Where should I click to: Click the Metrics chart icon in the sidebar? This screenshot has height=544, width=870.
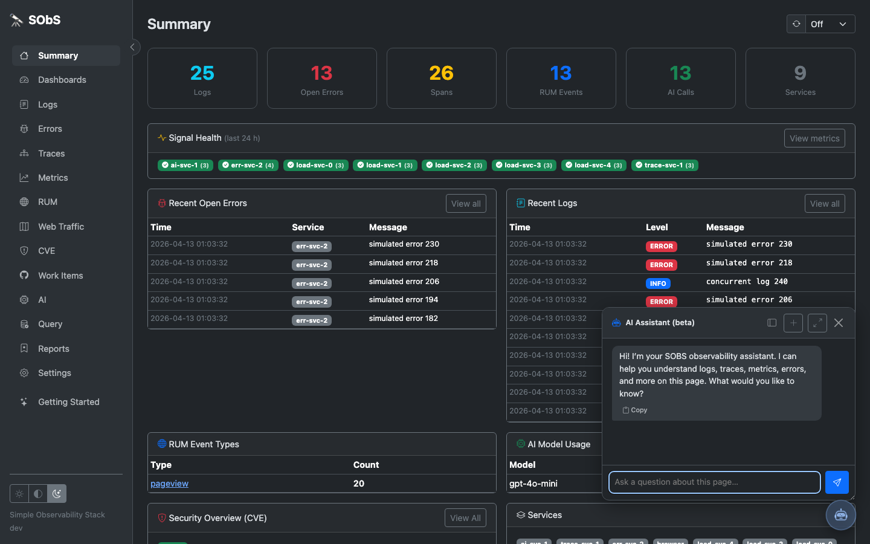pyautogui.click(x=24, y=178)
